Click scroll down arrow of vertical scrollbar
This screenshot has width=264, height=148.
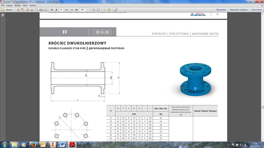pyautogui.click(x=262, y=140)
